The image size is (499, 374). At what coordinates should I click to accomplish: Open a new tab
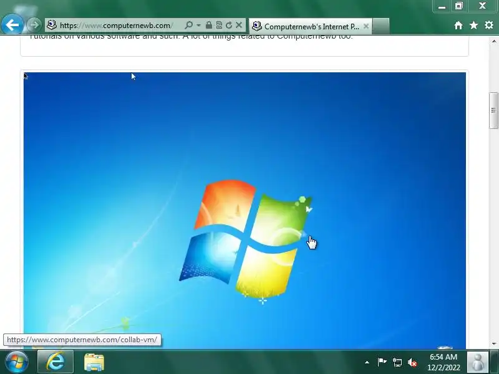coord(380,26)
